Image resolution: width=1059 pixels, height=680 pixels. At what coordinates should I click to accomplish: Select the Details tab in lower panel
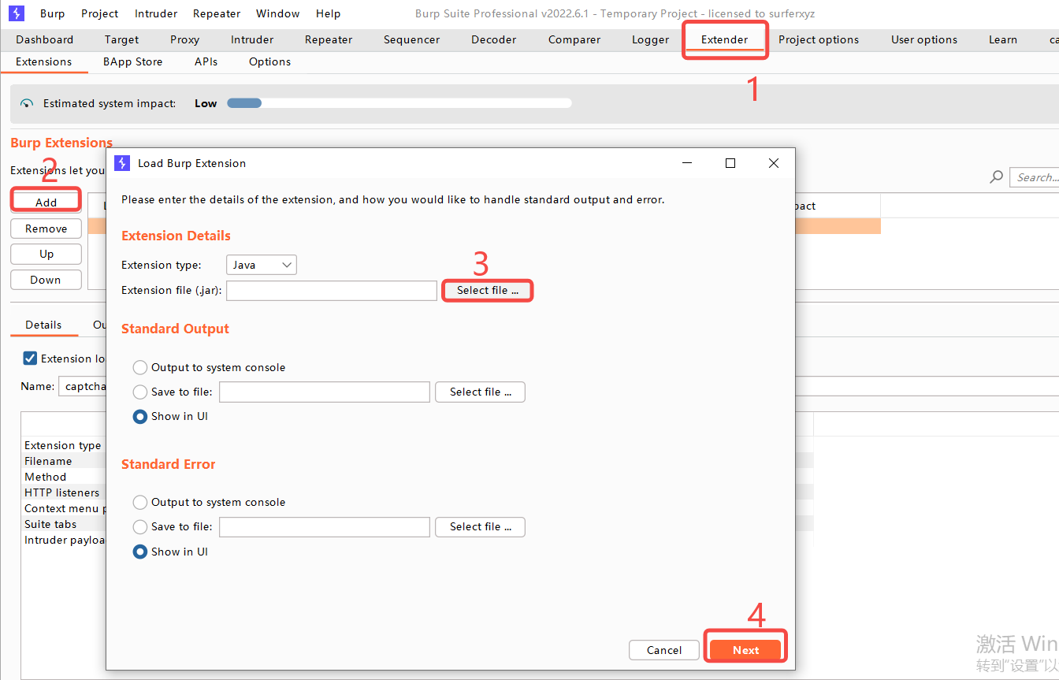(43, 325)
